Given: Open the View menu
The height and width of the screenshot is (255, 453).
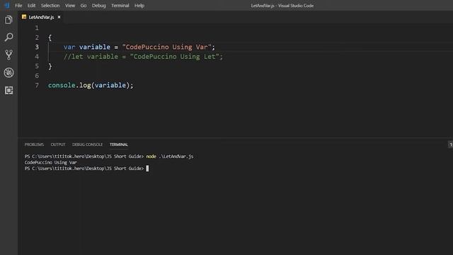Looking at the screenshot, I should click(70, 6).
